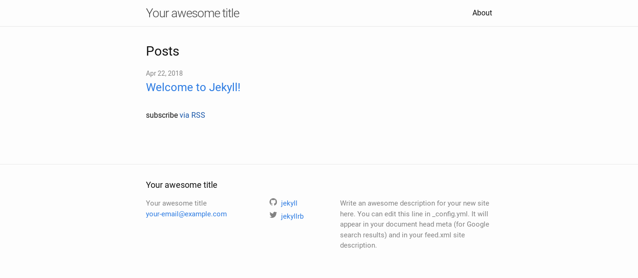This screenshot has width=638, height=278.
Task: Open the jekyll GitHub profile link
Action: point(289,203)
